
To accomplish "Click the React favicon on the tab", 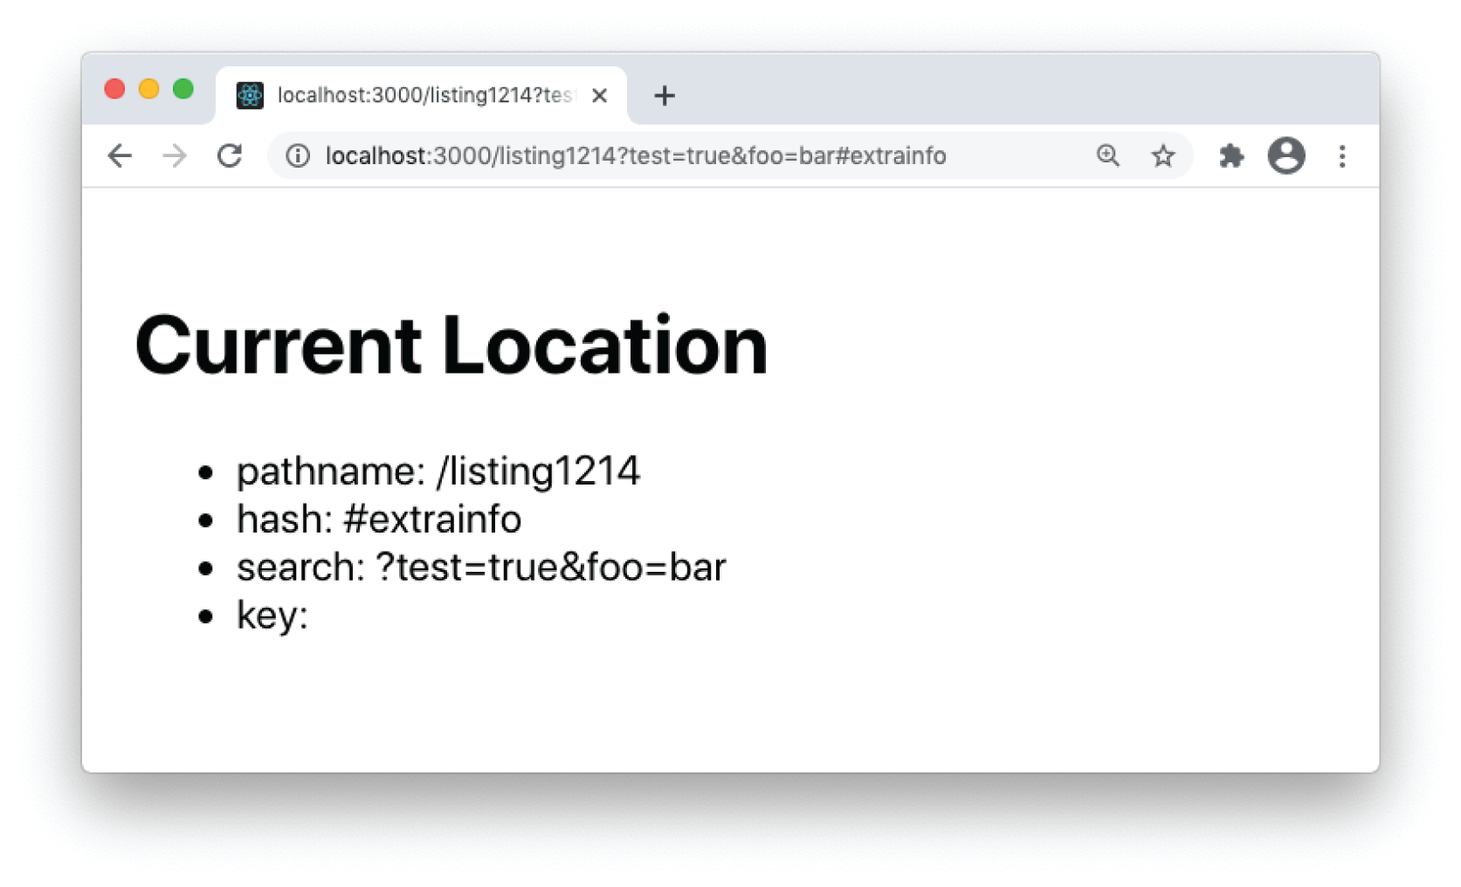I will [x=251, y=95].
